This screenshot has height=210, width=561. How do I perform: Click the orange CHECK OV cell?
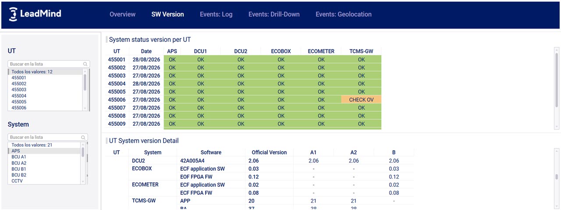pos(361,100)
